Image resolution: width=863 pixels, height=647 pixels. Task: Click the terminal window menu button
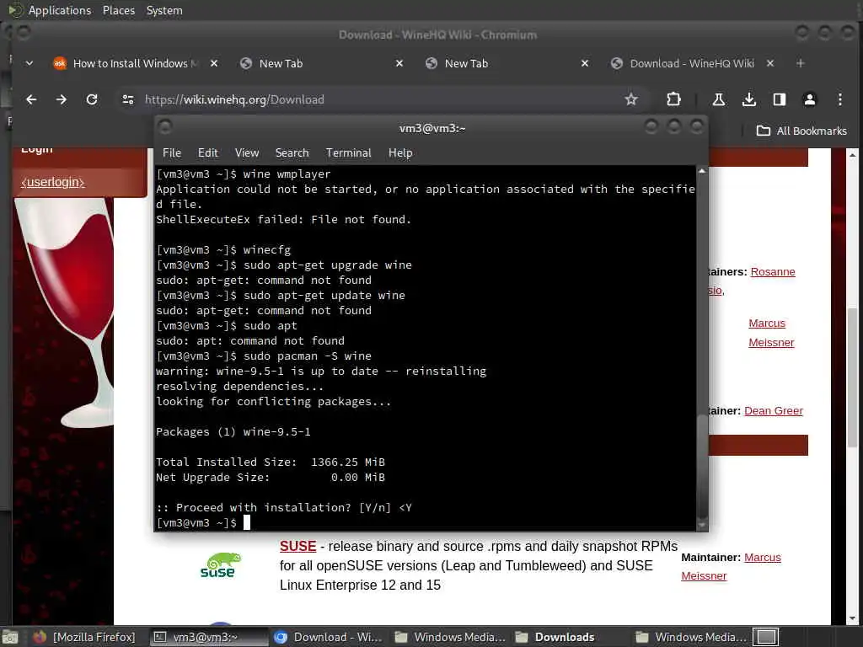click(x=165, y=128)
